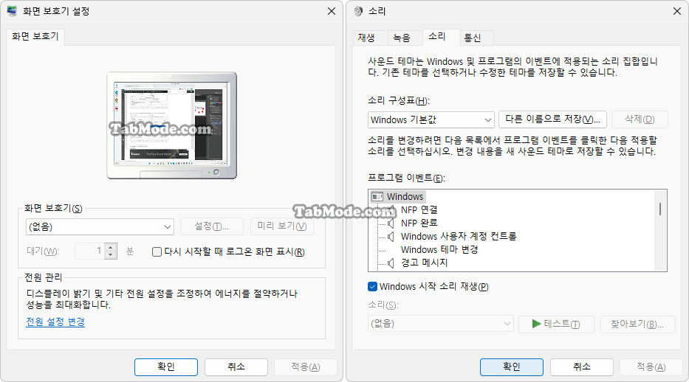The image size is (689, 382).
Task: Open the 소리 (없음) dropdown
Action: [x=440, y=324]
